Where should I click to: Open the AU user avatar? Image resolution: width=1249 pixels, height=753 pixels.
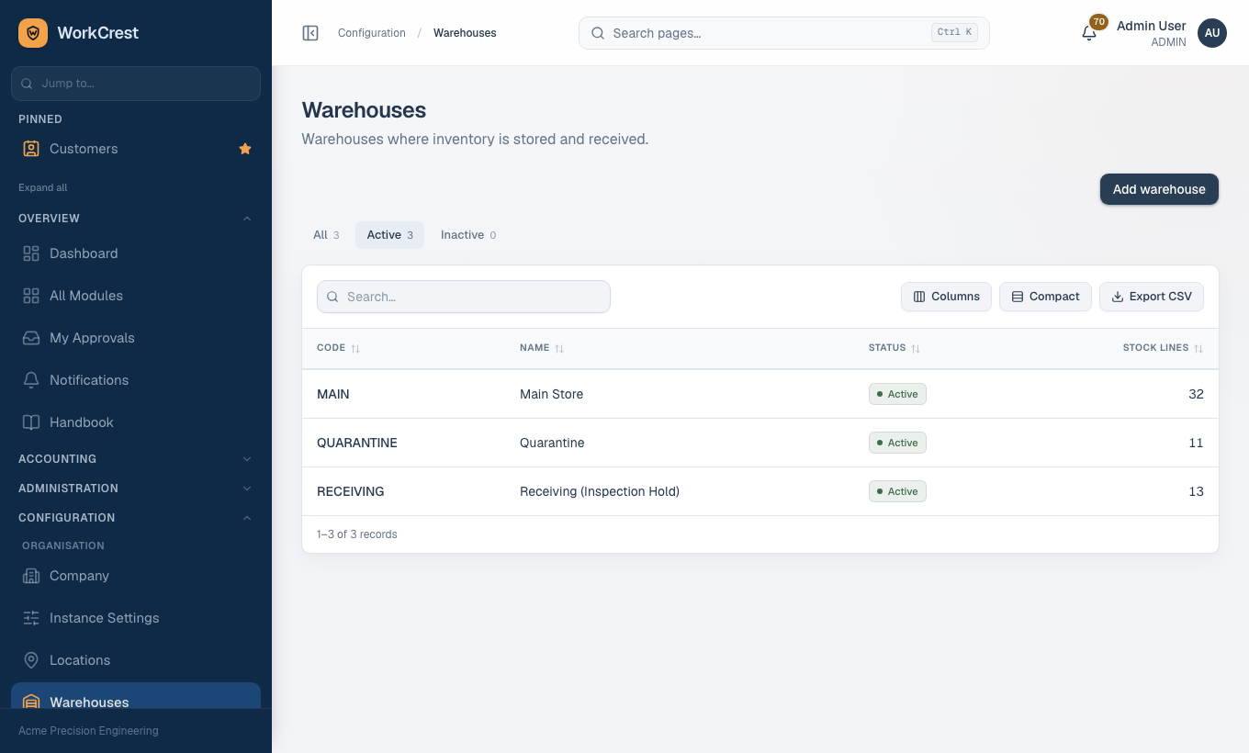(x=1212, y=33)
